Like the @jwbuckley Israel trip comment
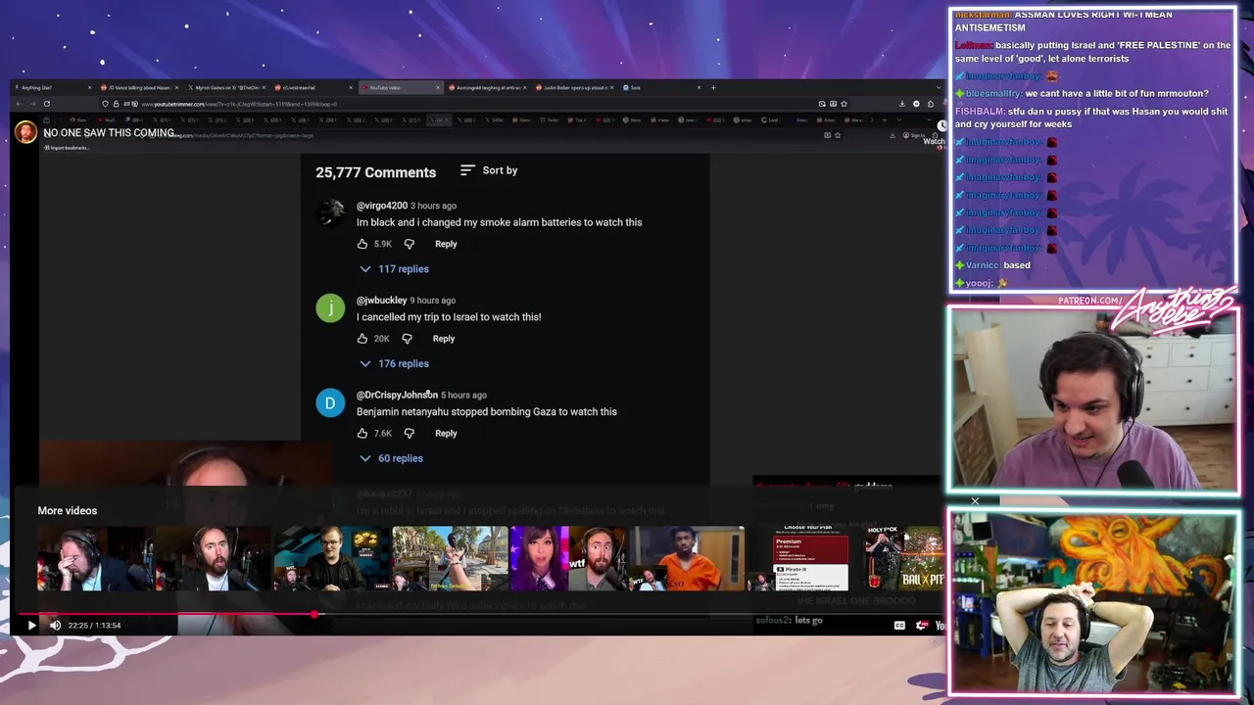 tap(362, 339)
